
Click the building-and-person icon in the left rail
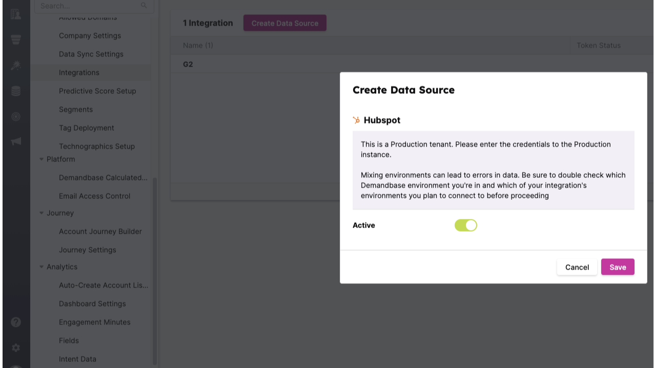[15, 14]
